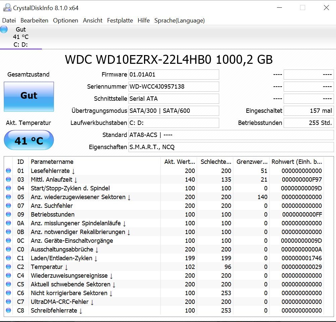Open the Ansicht menu
Viewport: 336px width, 322px height.
93,20
